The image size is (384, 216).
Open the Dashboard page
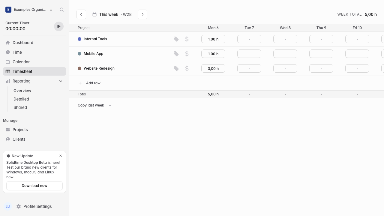point(34,43)
